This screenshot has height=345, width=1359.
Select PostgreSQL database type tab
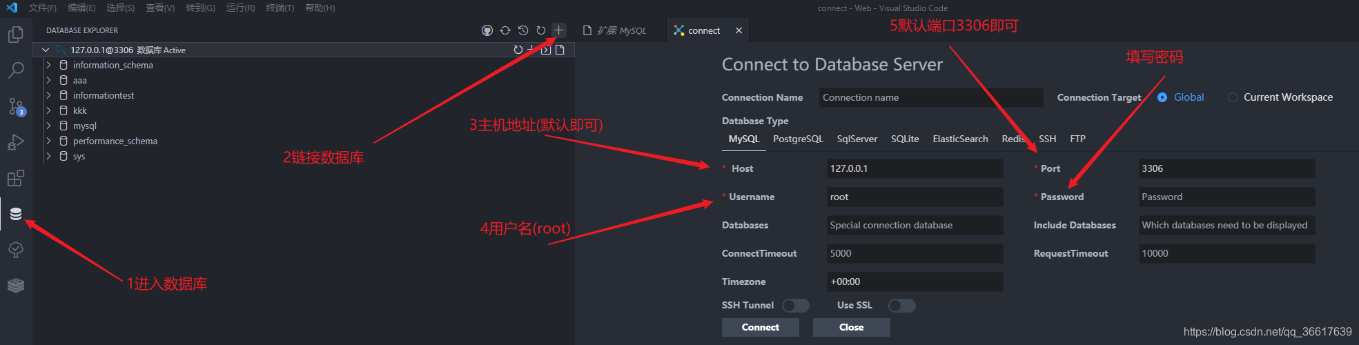798,139
